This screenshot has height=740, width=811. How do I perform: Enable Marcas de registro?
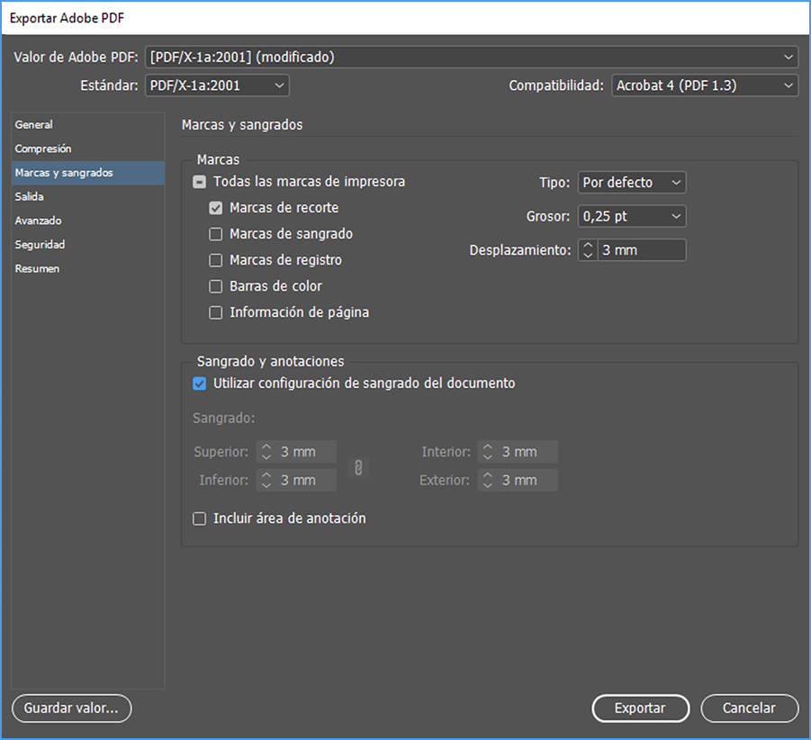pyautogui.click(x=216, y=260)
